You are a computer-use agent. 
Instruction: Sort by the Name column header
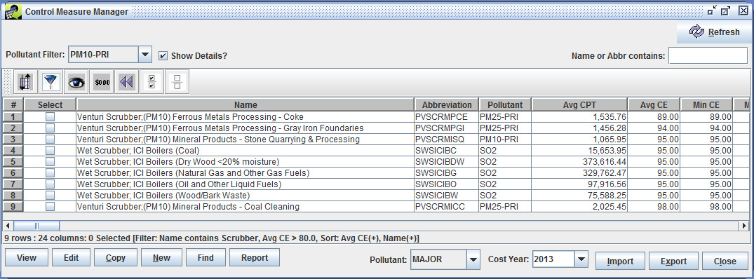[245, 104]
